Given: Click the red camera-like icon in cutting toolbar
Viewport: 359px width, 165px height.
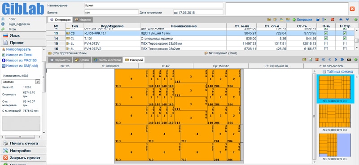Looking at the screenshot, I should pos(317,60).
